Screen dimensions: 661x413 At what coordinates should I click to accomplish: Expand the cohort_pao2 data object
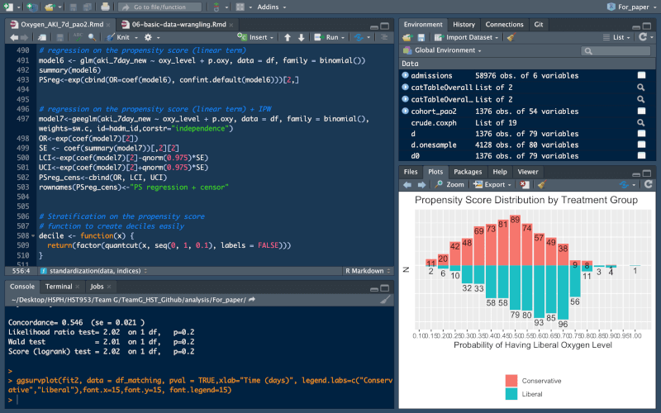(x=405, y=112)
